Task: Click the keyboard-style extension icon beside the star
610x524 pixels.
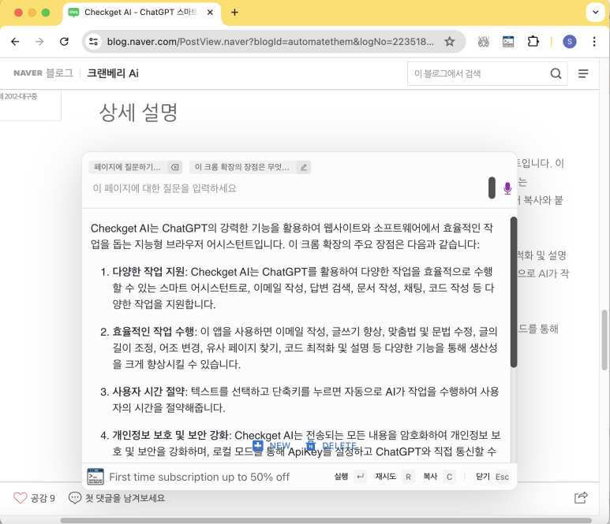Action: point(483,42)
